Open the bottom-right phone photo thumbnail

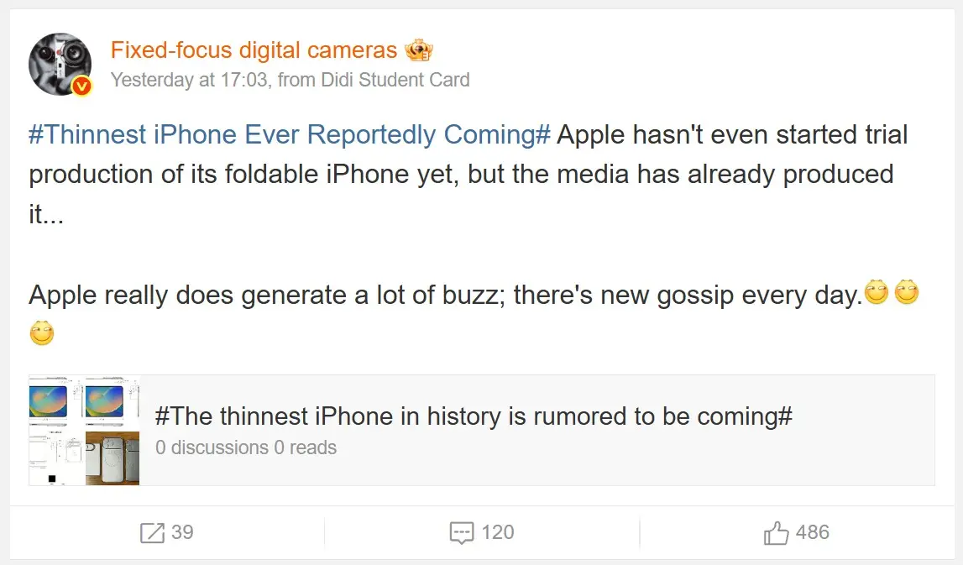[x=112, y=458]
